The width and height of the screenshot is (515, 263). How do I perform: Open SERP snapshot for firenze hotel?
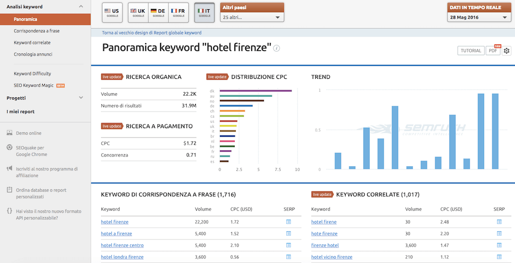pos(499,246)
